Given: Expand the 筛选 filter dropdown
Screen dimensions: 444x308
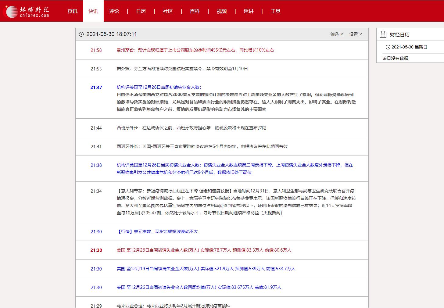Looking at the screenshot, I should pos(336,34).
